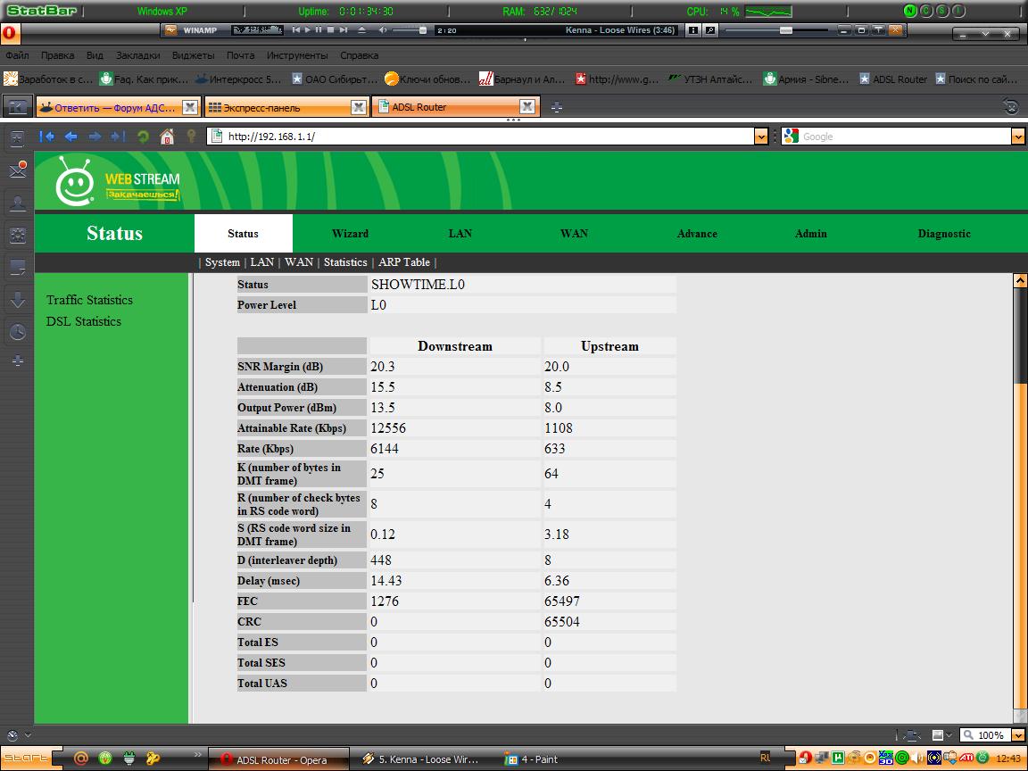
Task: Open the Contacts panel in the sidebar
Action: (x=17, y=203)
